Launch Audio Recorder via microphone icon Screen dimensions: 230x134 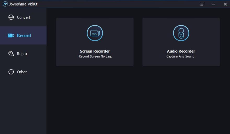(x=181, y=33)
